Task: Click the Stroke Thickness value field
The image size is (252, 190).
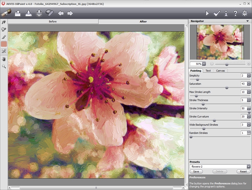Action: (x=244, y=100)
